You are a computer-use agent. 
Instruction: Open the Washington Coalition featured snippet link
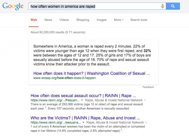(x=92, y=73)
